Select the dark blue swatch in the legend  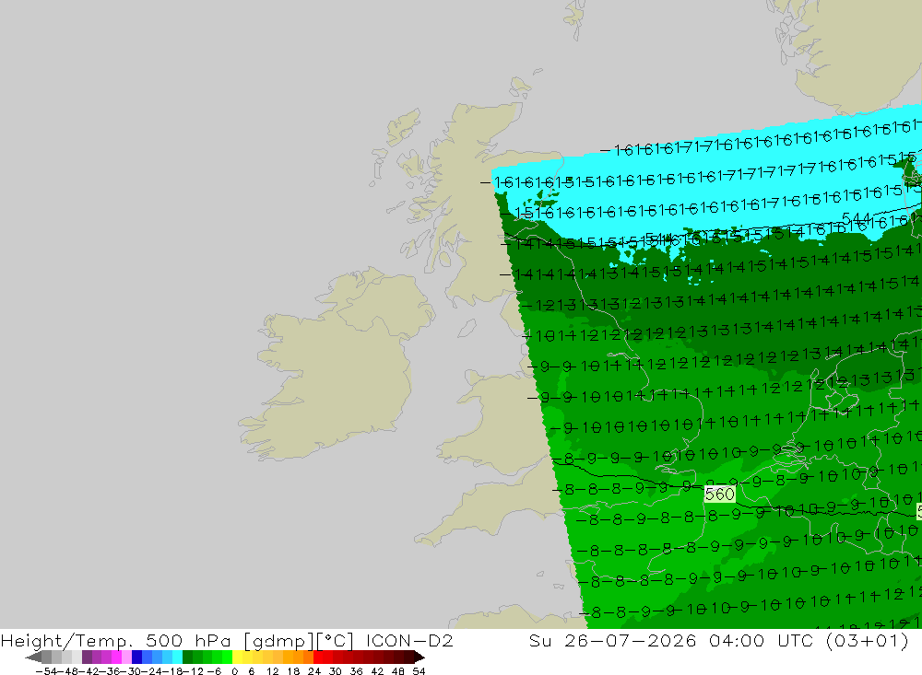(x=137, y=658)
